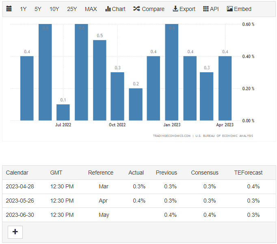Click the 0.5 value bar
This screenshot has width=277, height=244.
[100, 80]
